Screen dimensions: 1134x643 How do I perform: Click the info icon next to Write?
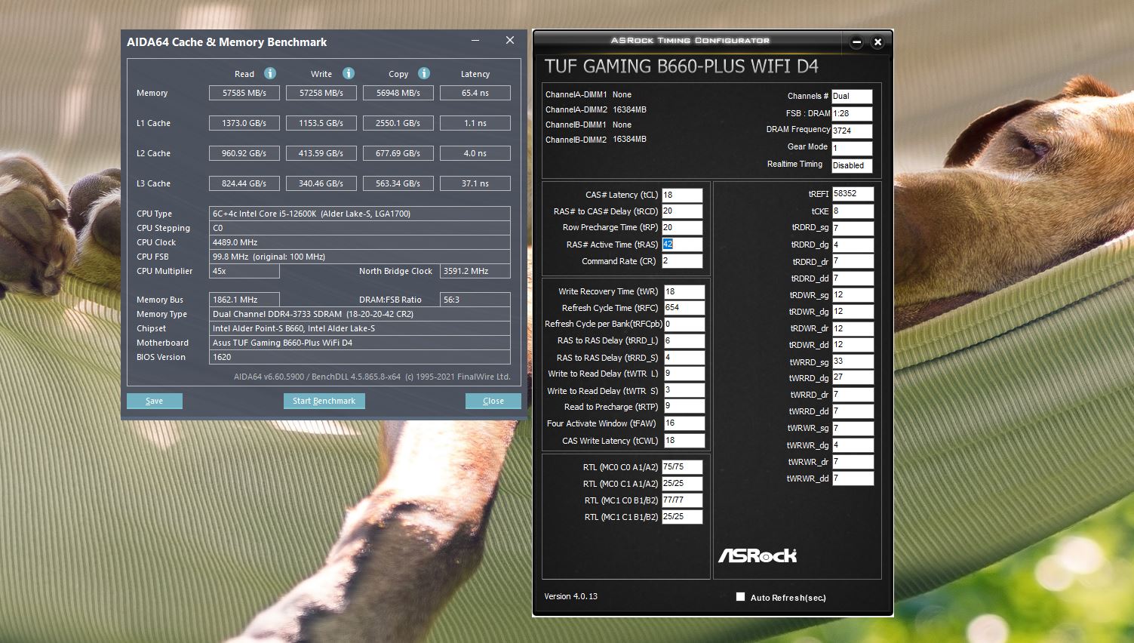[x=349, y=73]
